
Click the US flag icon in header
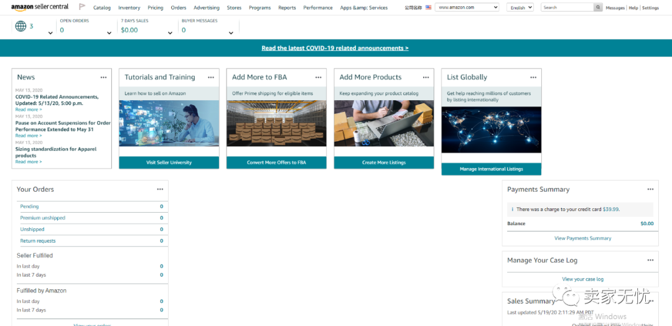click(x=428, y=7)
